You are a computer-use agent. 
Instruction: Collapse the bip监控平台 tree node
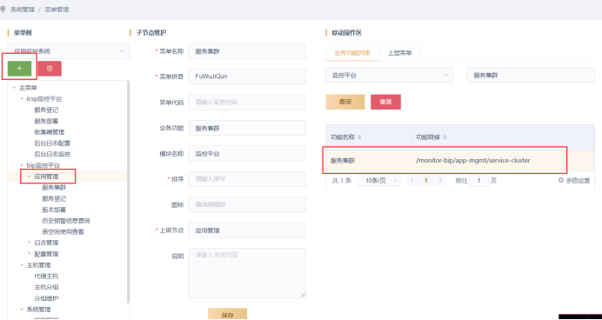tap(22, 165)
